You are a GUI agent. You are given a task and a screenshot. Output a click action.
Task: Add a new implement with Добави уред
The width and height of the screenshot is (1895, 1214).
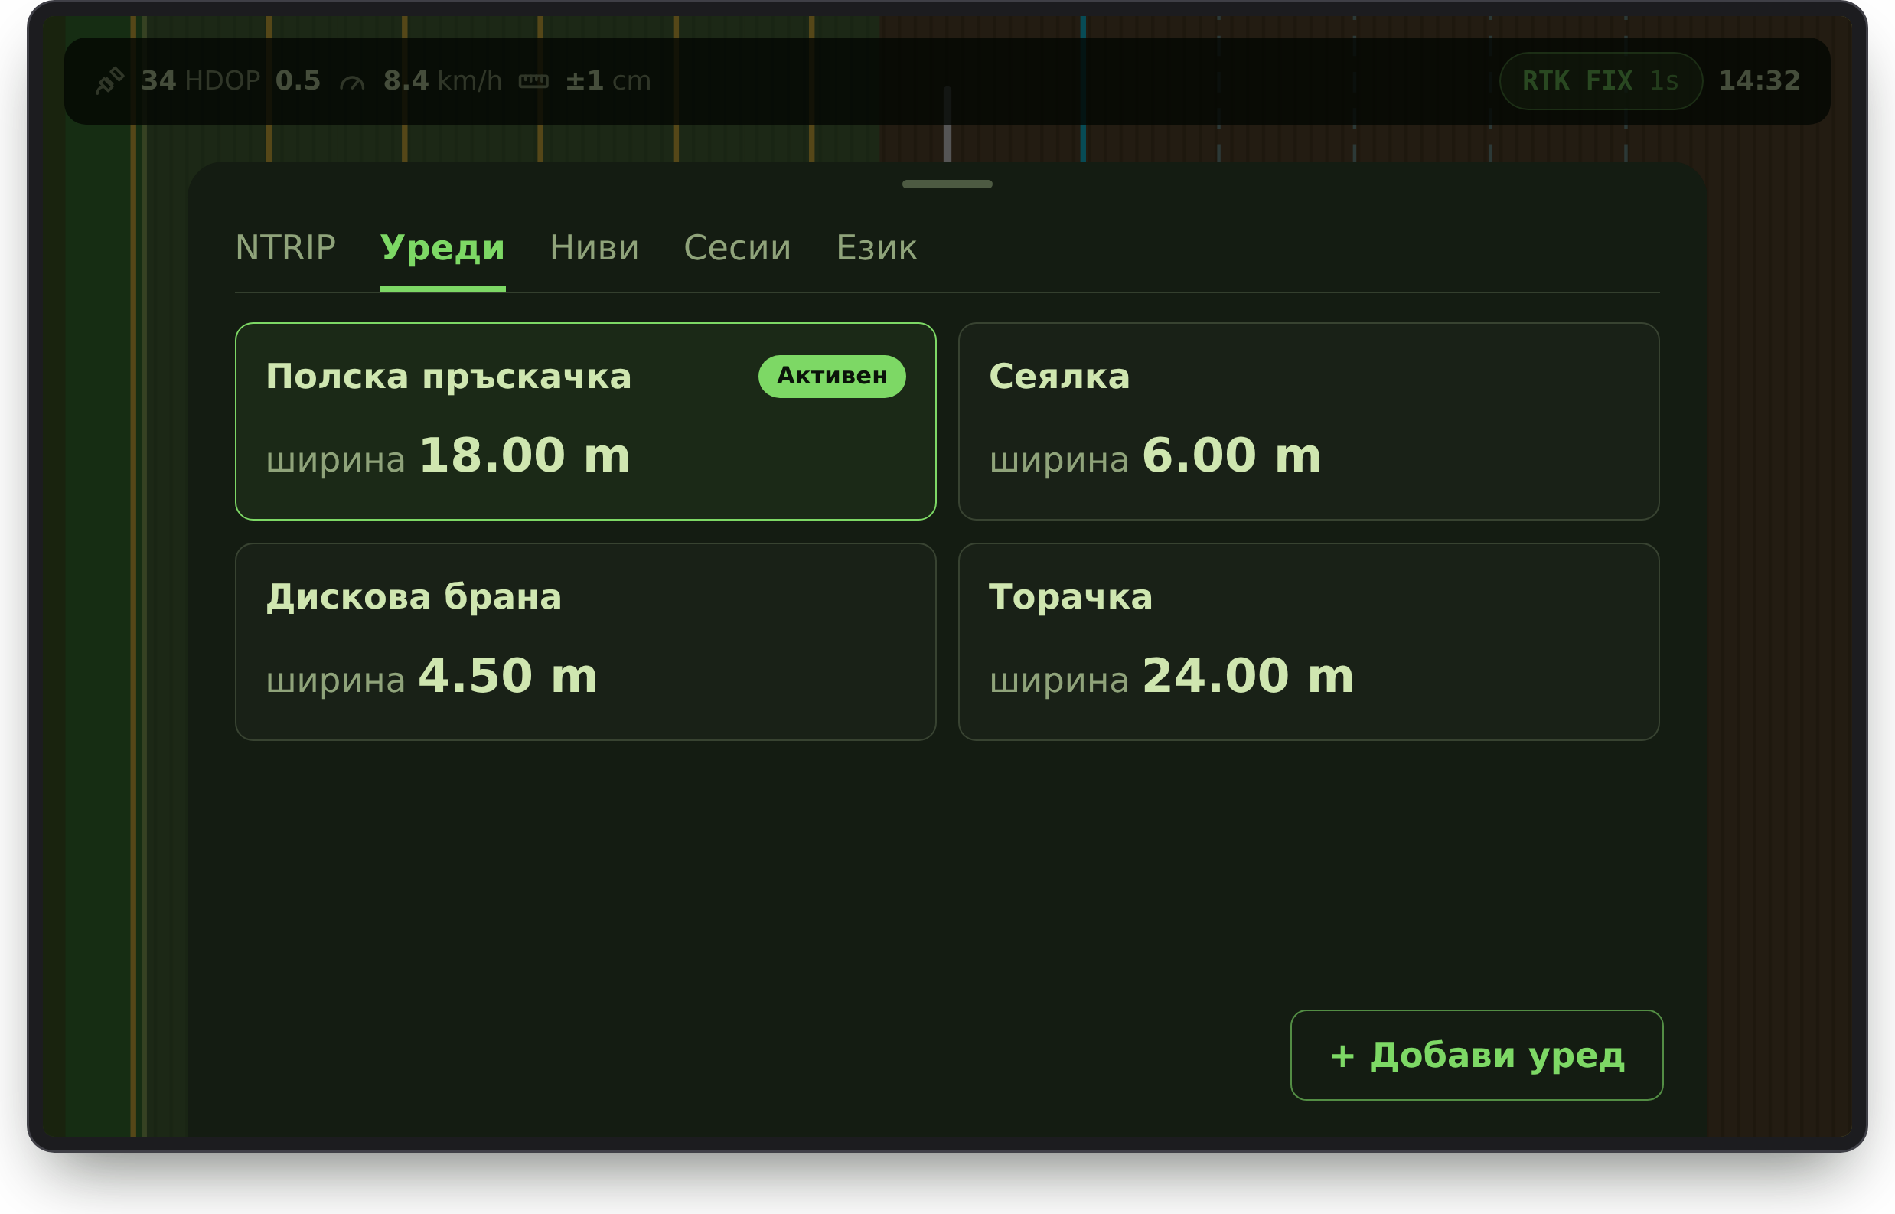tap(1476, 1055)
